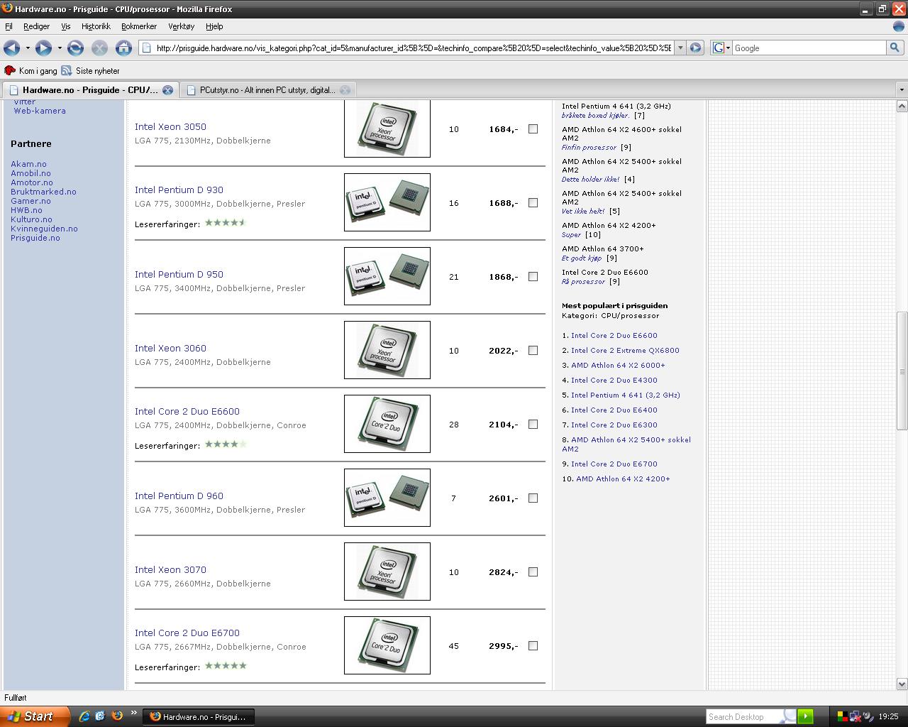Open the Vis menu

65,26
